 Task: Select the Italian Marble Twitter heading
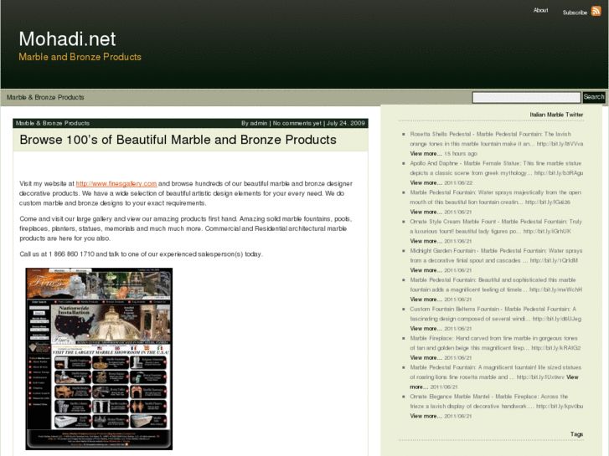[x=556, y=115]
